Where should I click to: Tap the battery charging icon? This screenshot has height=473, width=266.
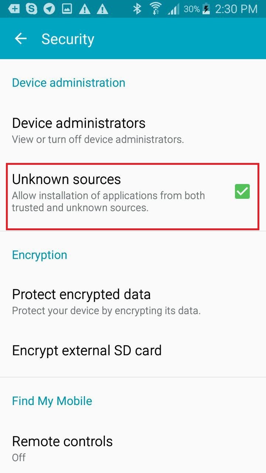pos(207,9)
